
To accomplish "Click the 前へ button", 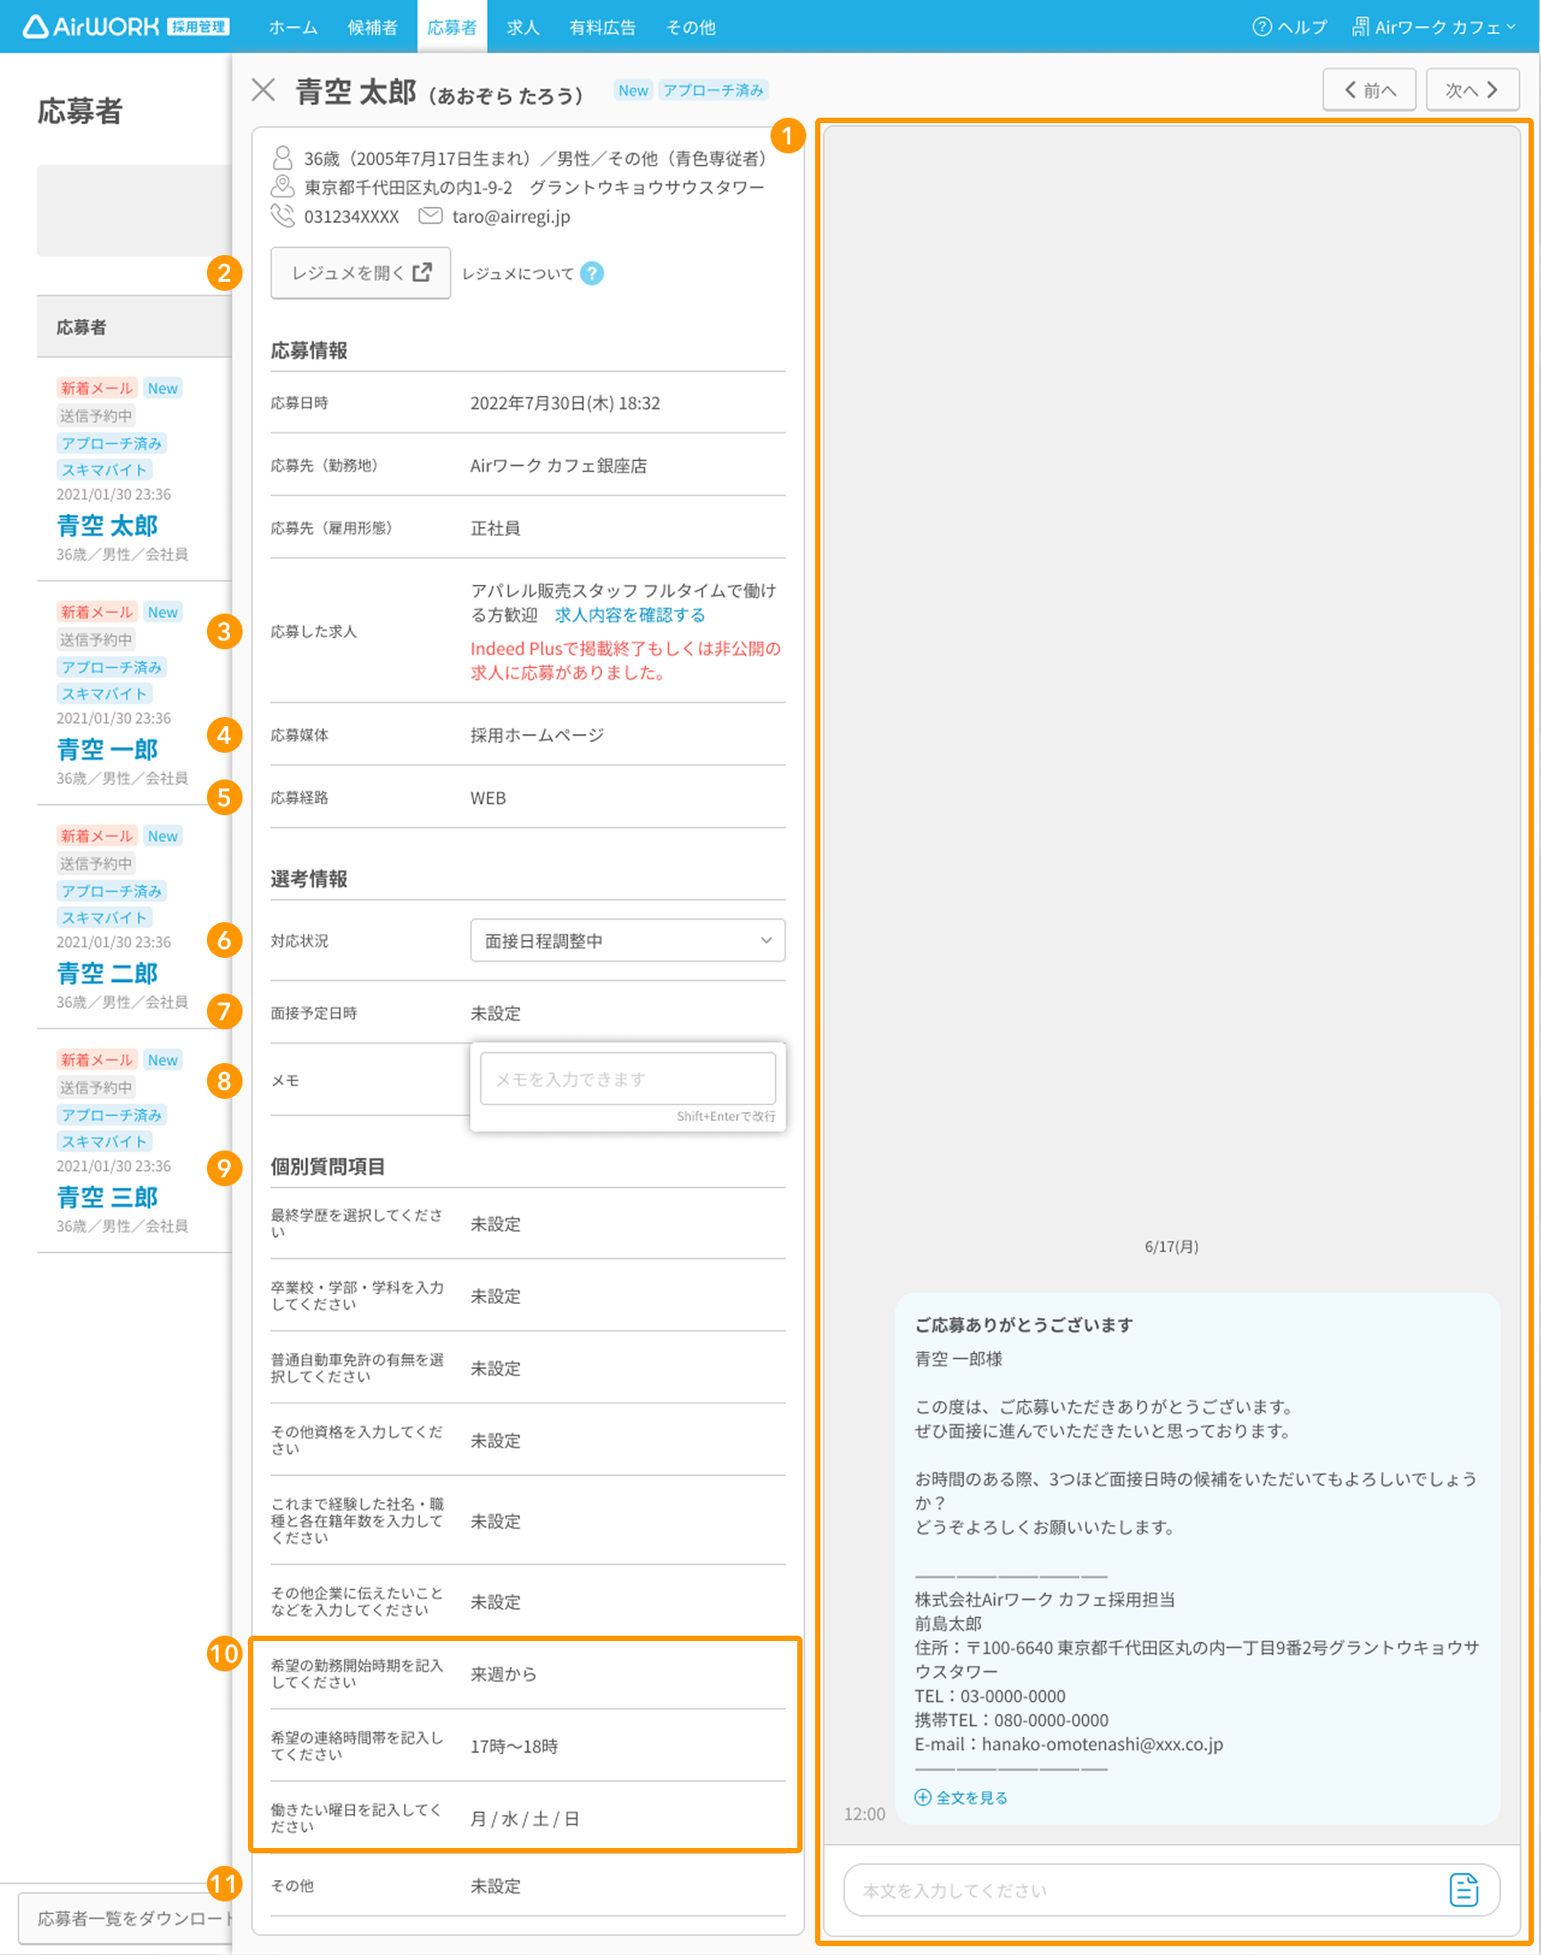I will coord(1369,89).
